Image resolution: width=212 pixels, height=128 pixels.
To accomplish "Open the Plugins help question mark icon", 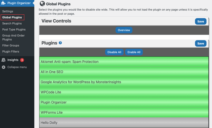I will pyautogui.click(x=60, y=43).
